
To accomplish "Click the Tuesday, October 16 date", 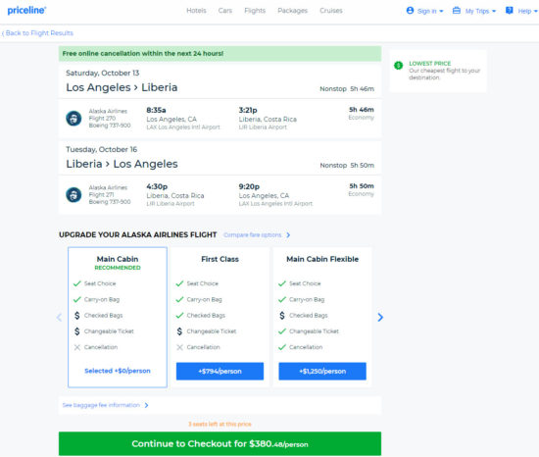I will tap(101, 149).
